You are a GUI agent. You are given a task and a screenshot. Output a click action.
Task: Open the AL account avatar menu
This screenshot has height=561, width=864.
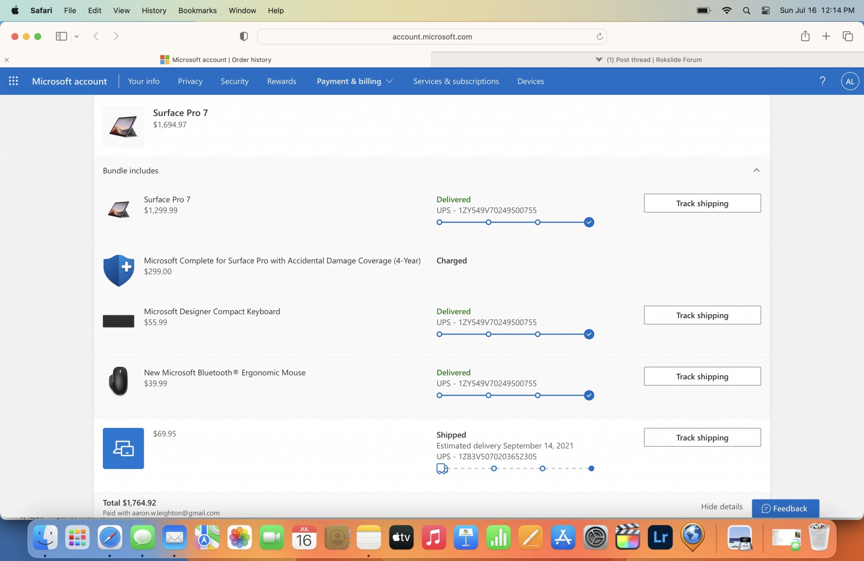[x=850, y=81]
